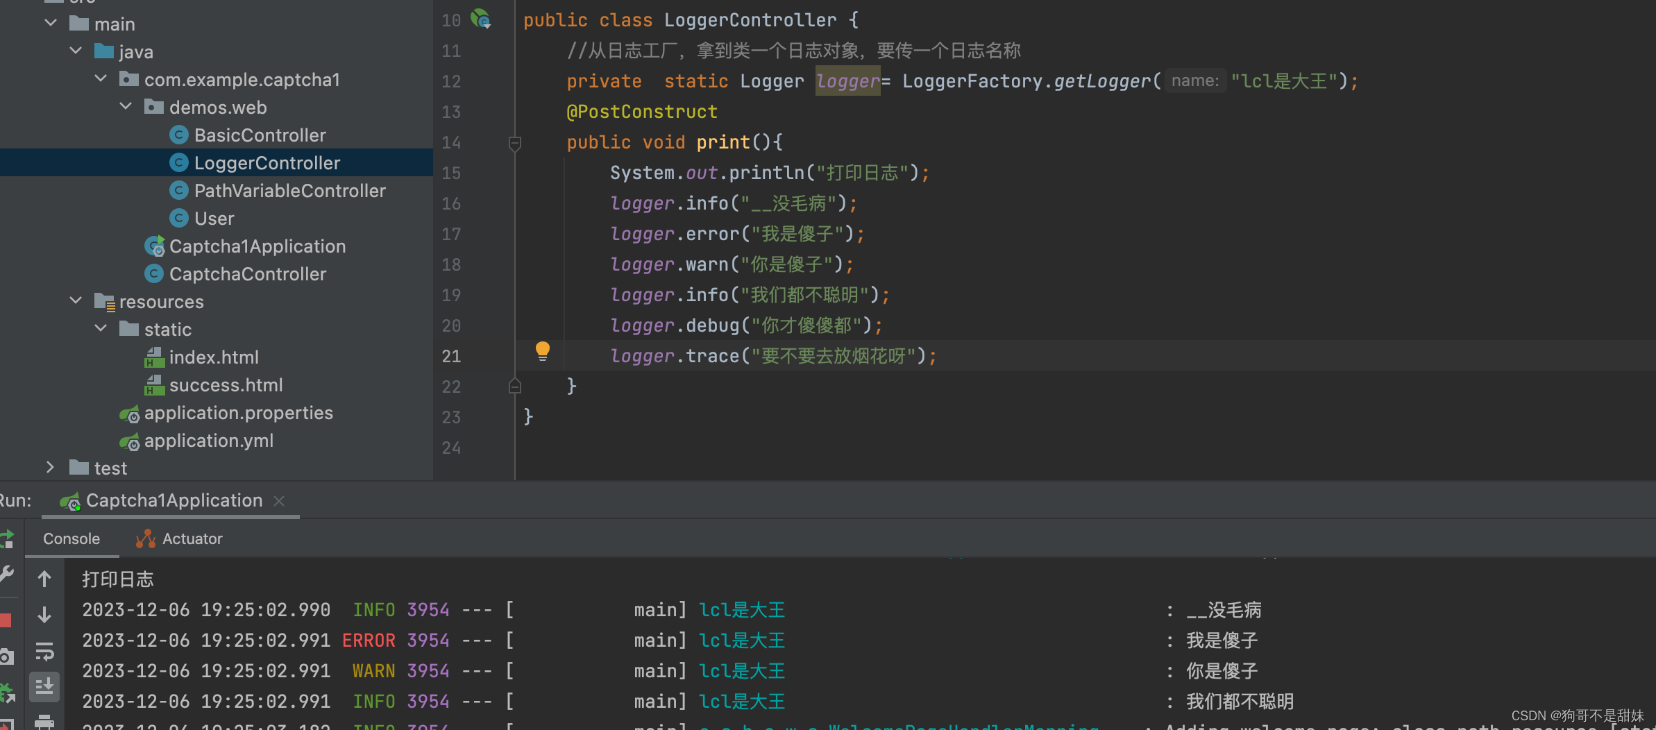Click the LoggerController class icon
Screen dimensions: 1656x730
[x=179, y=162]
